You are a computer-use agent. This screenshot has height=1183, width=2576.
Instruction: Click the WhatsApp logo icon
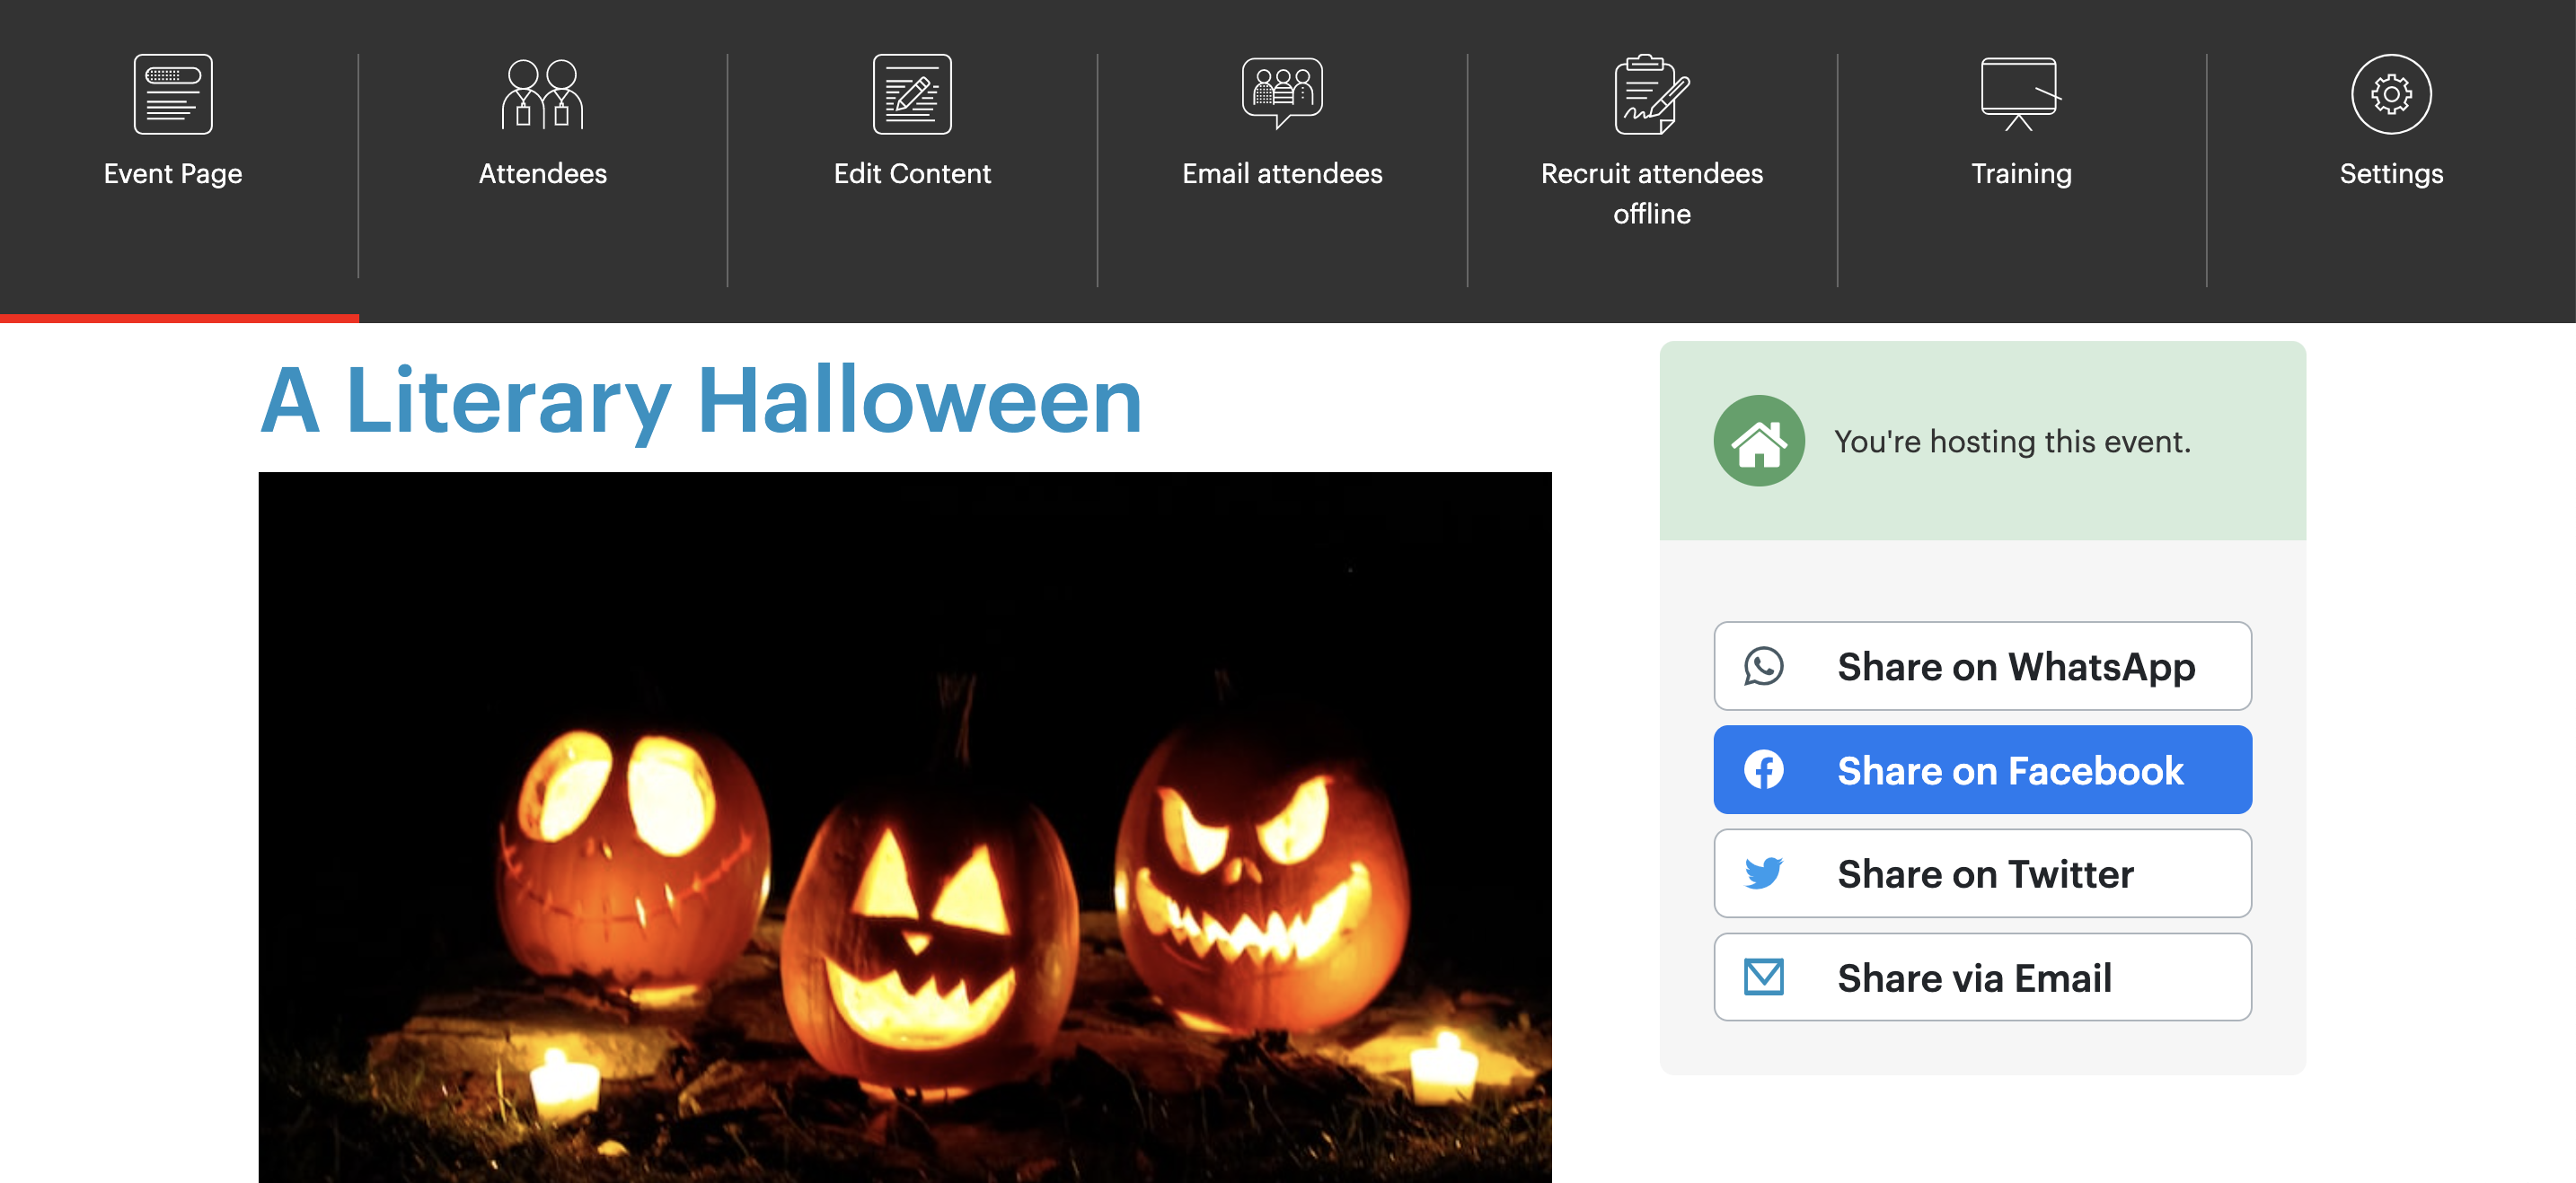click(1763, 666)
